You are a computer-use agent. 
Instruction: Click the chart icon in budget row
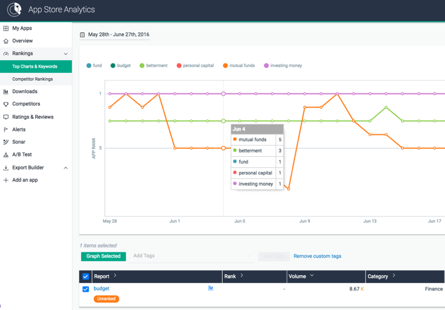[x=211, y=288]
